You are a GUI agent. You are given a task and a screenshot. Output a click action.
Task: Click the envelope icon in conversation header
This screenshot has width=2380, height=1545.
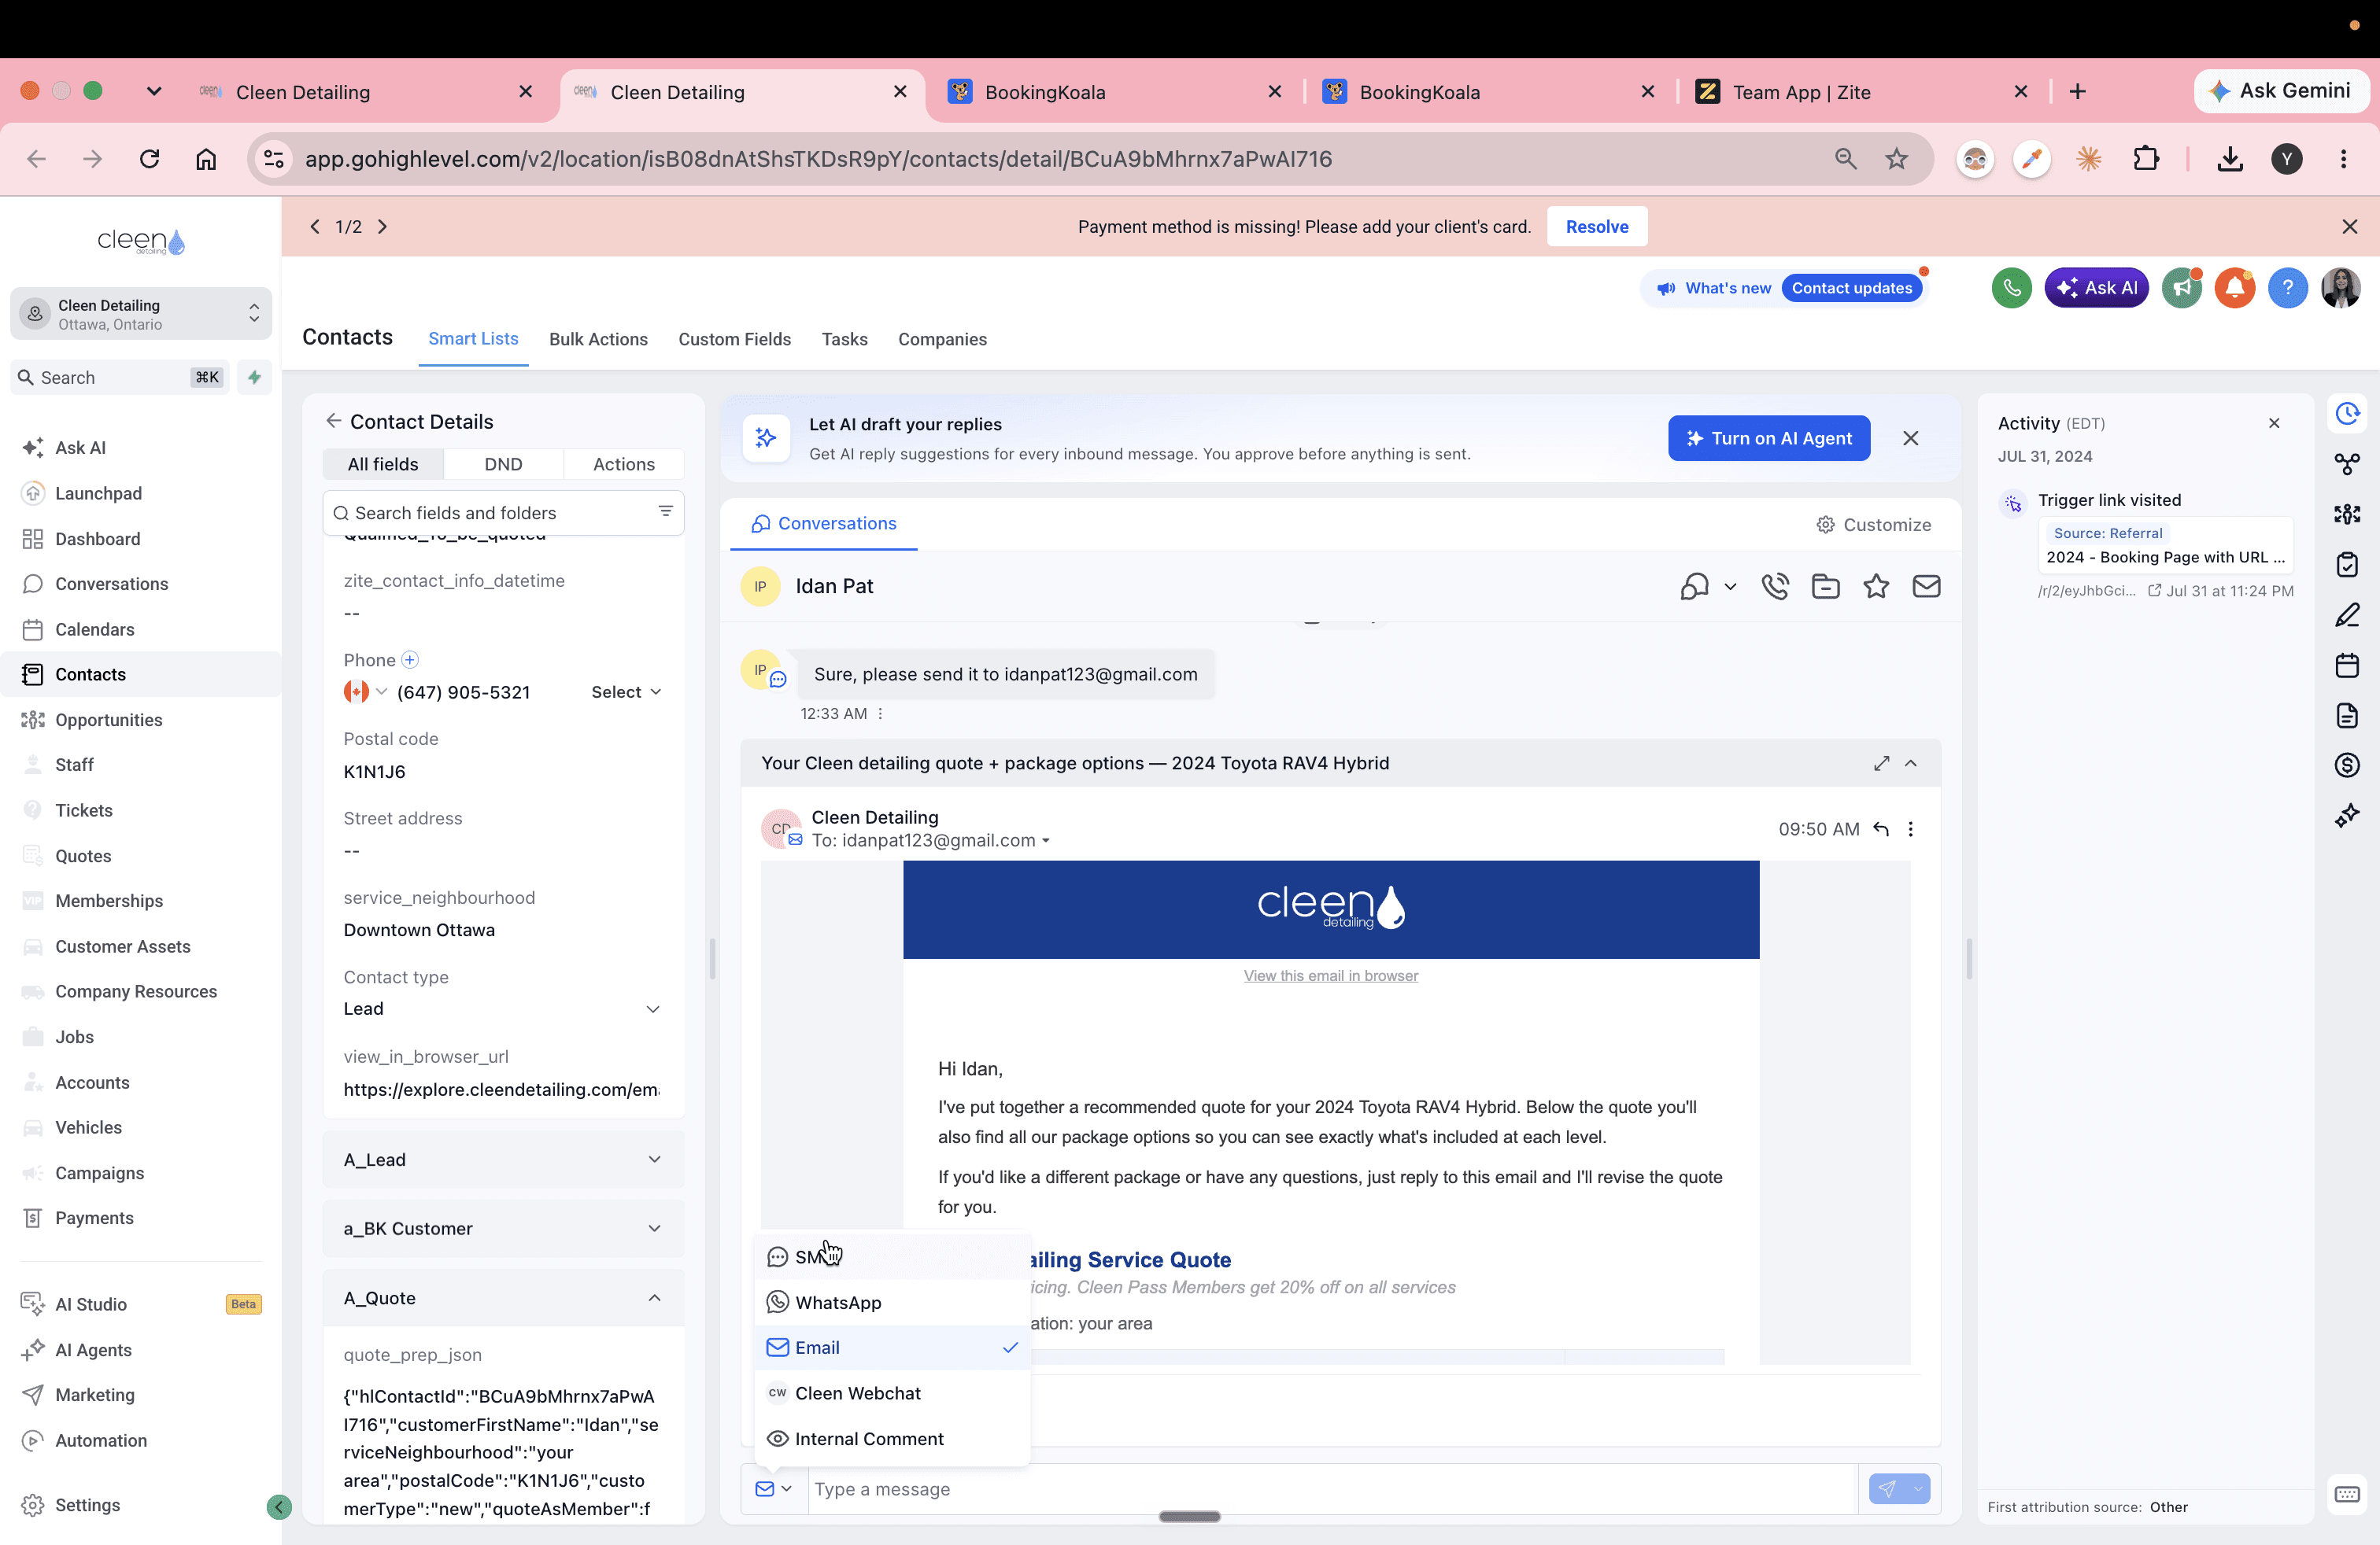tap(1926, 587)
